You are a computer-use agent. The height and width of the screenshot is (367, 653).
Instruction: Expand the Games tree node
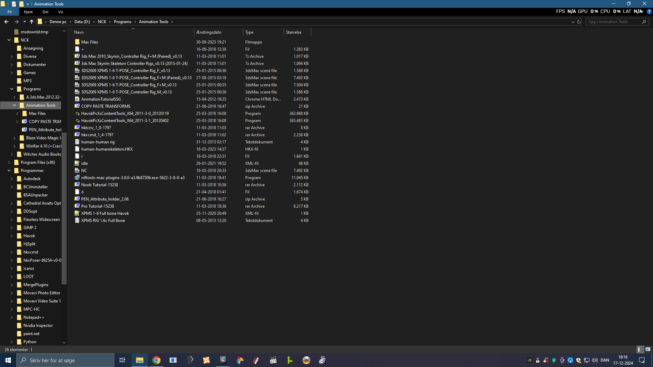tap(12, 73)
